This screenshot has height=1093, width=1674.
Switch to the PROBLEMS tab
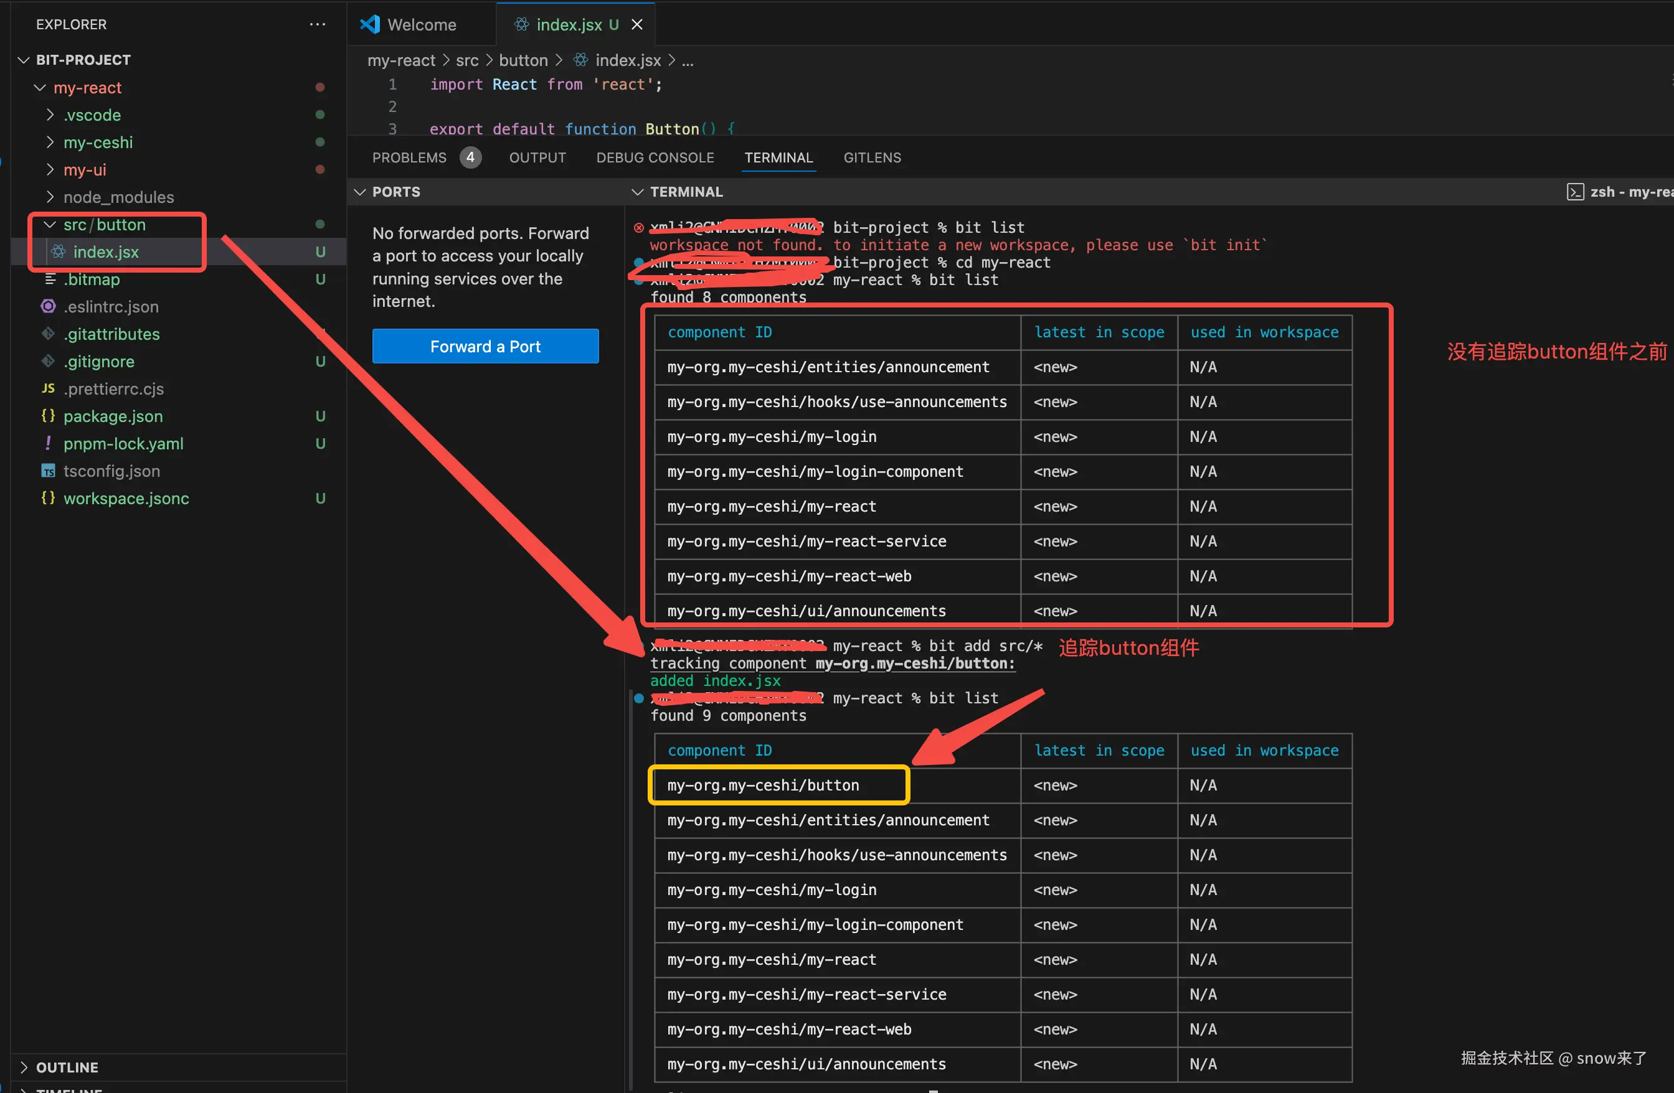click(409, 157)
